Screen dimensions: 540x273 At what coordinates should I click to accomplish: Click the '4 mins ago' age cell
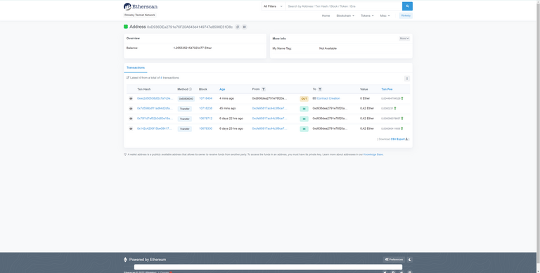pos(226,98)
